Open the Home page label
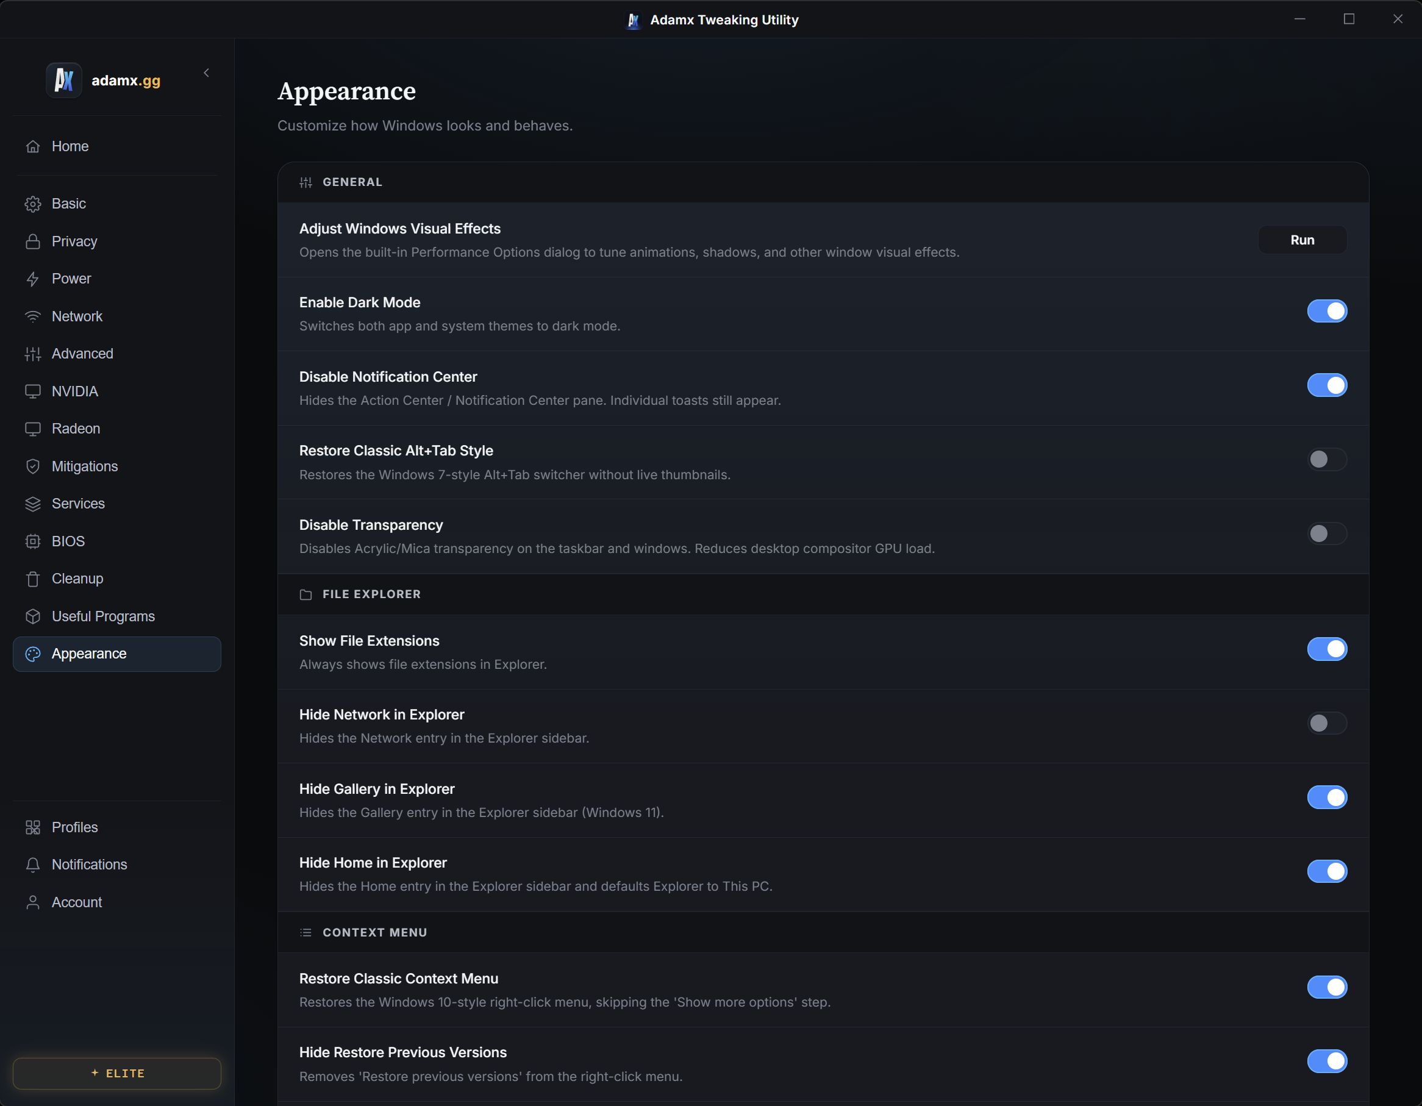The height and width of the screenshot is (1106, 1422). 70,146
